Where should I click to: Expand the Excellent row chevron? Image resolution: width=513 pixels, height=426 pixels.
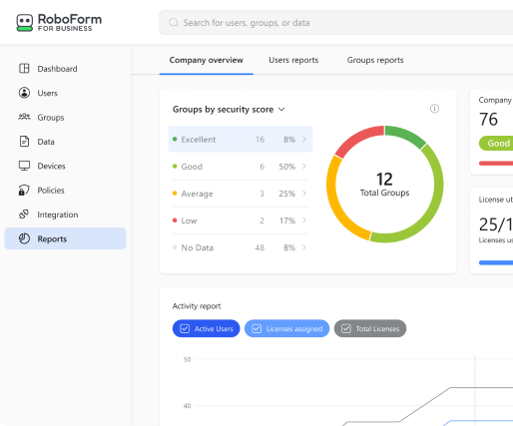[x=304, y=139]
